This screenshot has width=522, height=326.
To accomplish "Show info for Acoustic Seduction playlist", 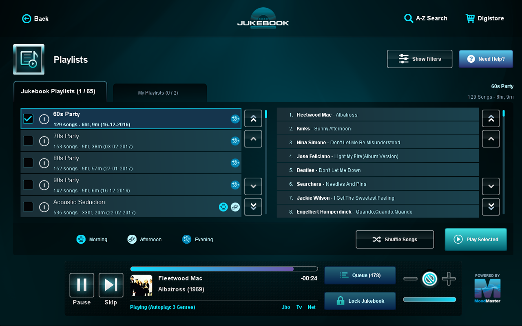I will (x=44, y=207).
